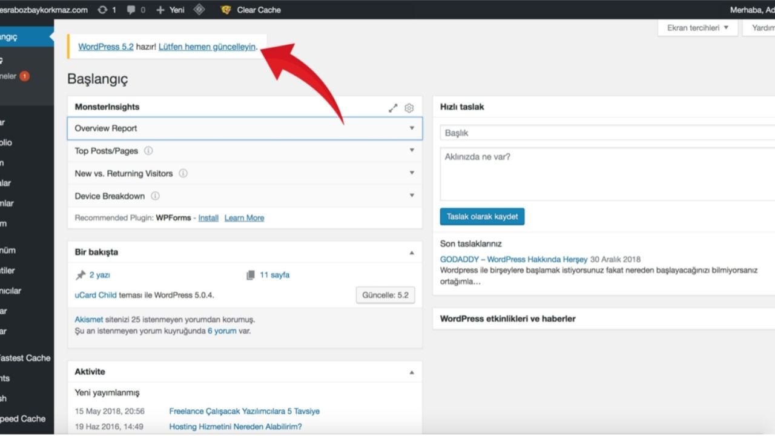Click the Clear Cache cheetah icon
The image size is (775, 436).
[x=226, y=10]
